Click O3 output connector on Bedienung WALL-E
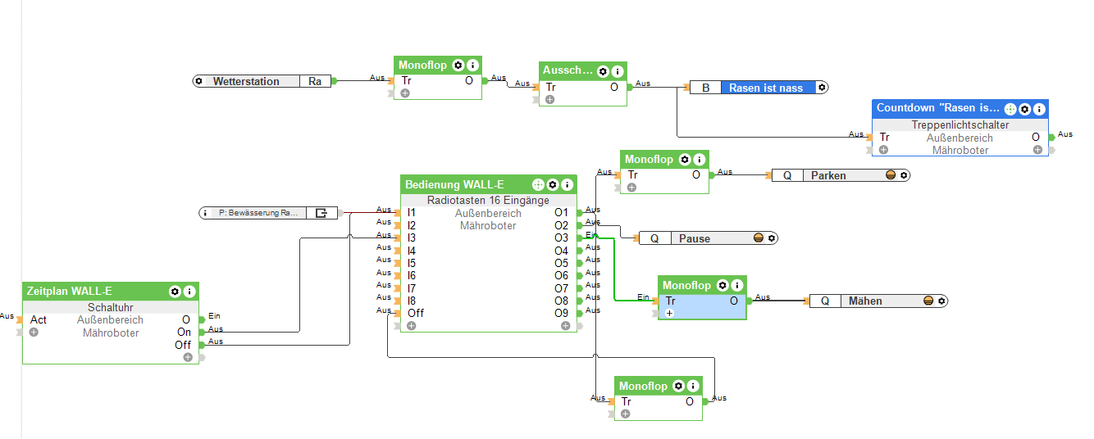1094x439 pixels. click(581, 238)
